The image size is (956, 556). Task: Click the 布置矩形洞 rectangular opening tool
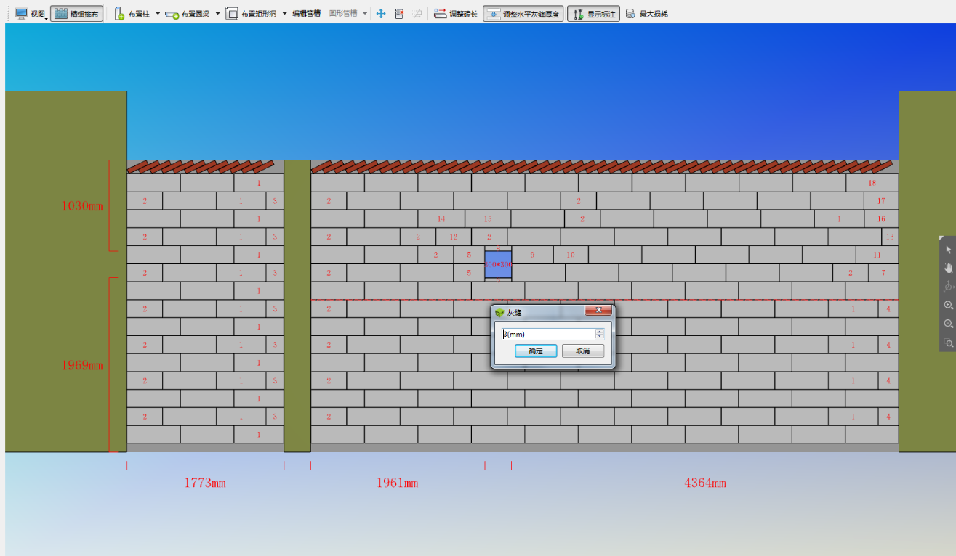click(x=251, y=14)
